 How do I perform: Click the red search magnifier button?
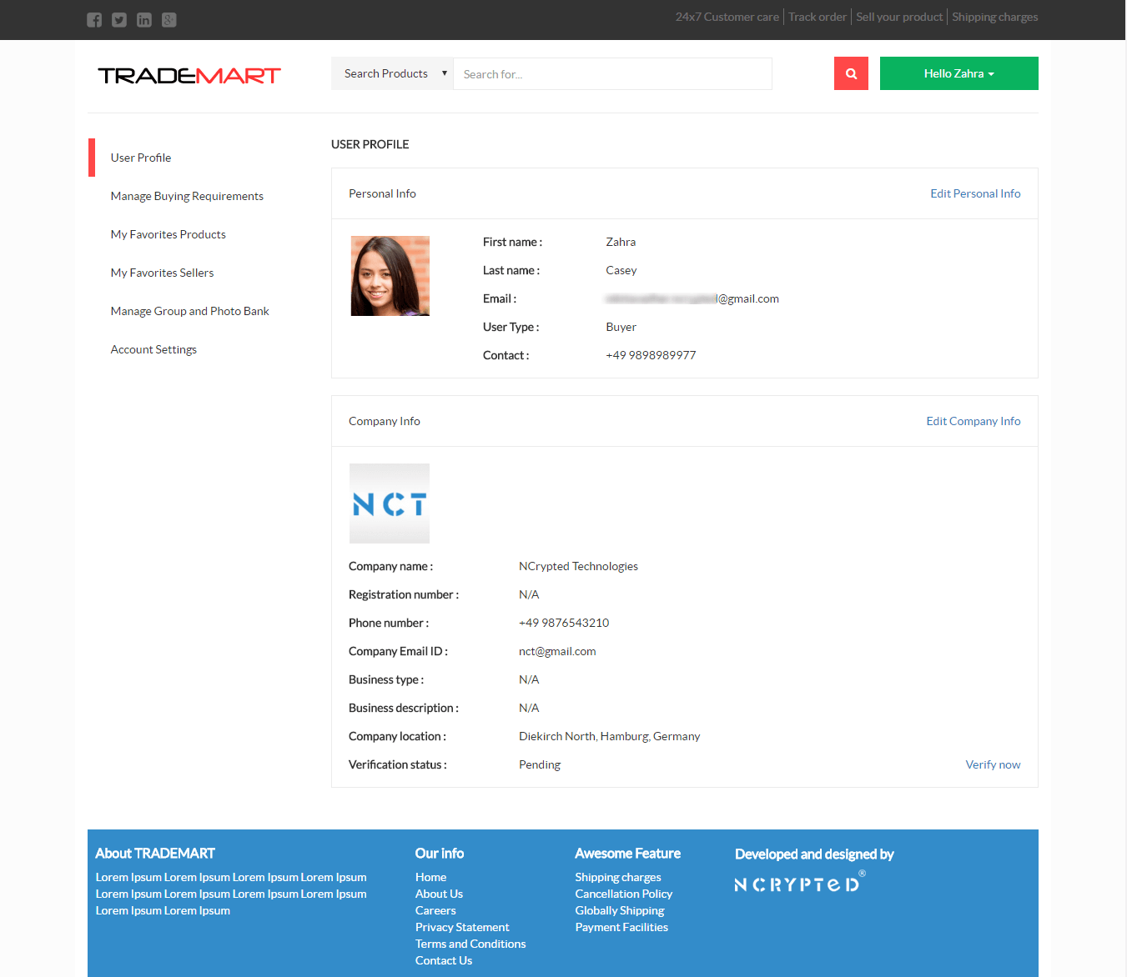tap(851, 73)
